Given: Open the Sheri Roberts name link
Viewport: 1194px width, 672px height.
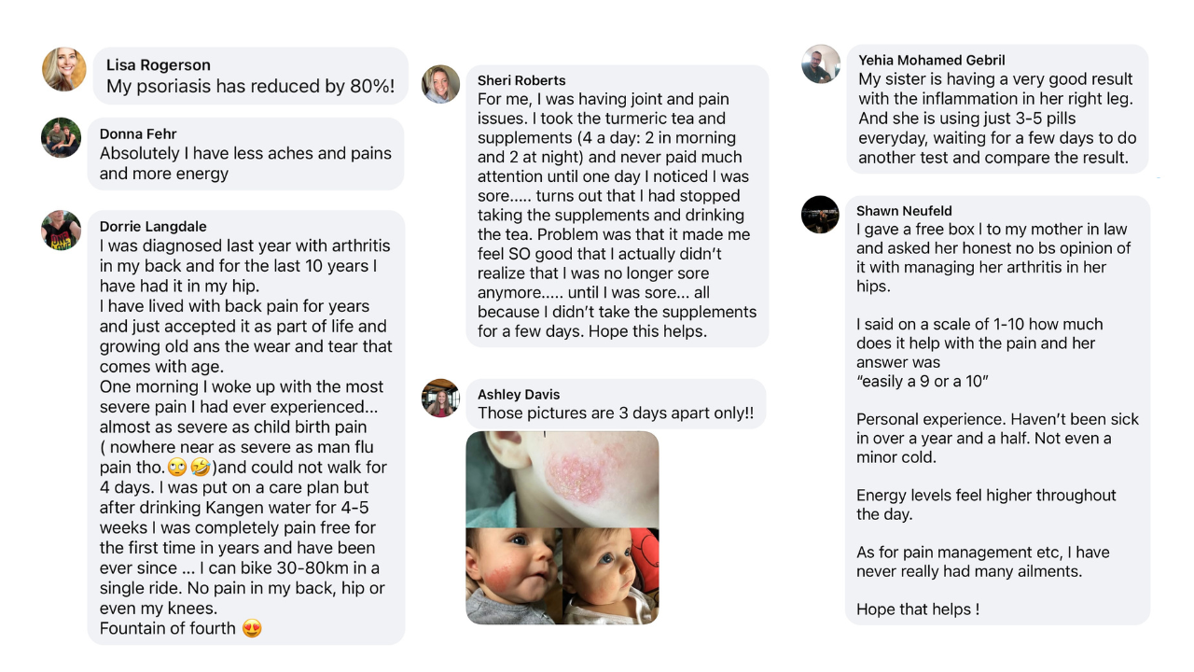Looking at the screenshot, I should click(521, 80).
